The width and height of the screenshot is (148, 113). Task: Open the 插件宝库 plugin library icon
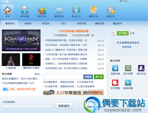[x=42, y=10]
